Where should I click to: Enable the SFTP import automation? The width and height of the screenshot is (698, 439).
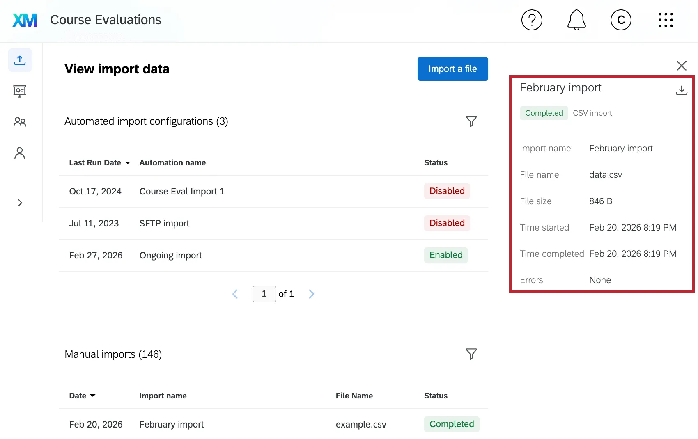(447, 223)
